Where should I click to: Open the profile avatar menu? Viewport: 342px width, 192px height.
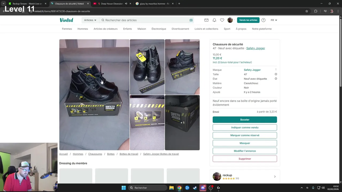click(x=230, y=20)
